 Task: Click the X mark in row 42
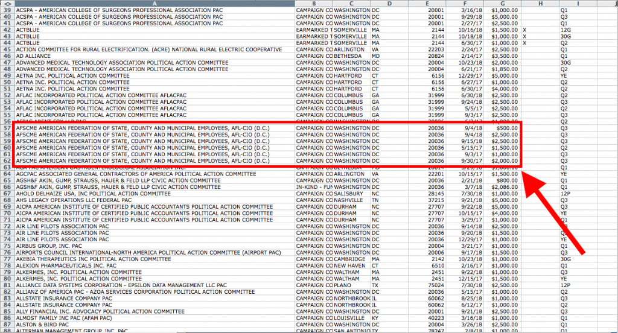[x=540, y=30]
